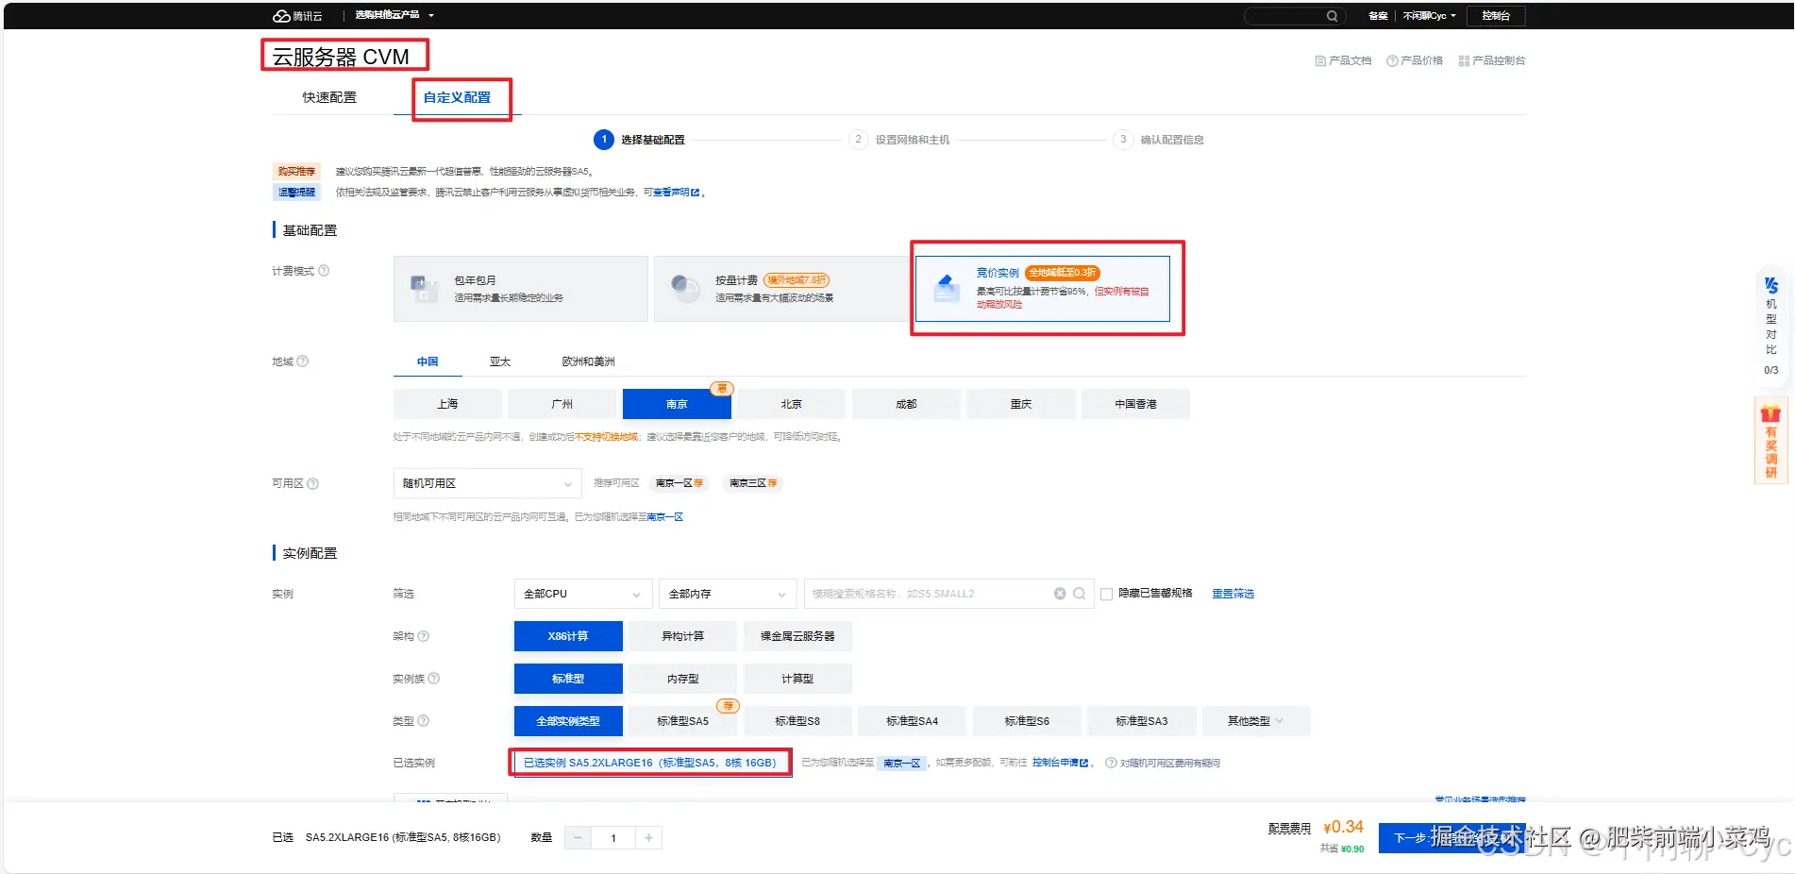Open 产品价格 pricing link

click(x=1415, y=60)
